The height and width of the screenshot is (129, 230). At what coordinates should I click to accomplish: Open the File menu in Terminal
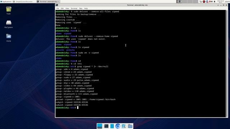tap(57, 8)
